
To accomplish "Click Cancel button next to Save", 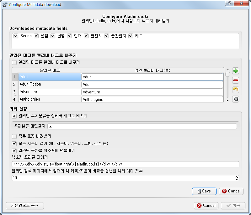I will point(231,191).
